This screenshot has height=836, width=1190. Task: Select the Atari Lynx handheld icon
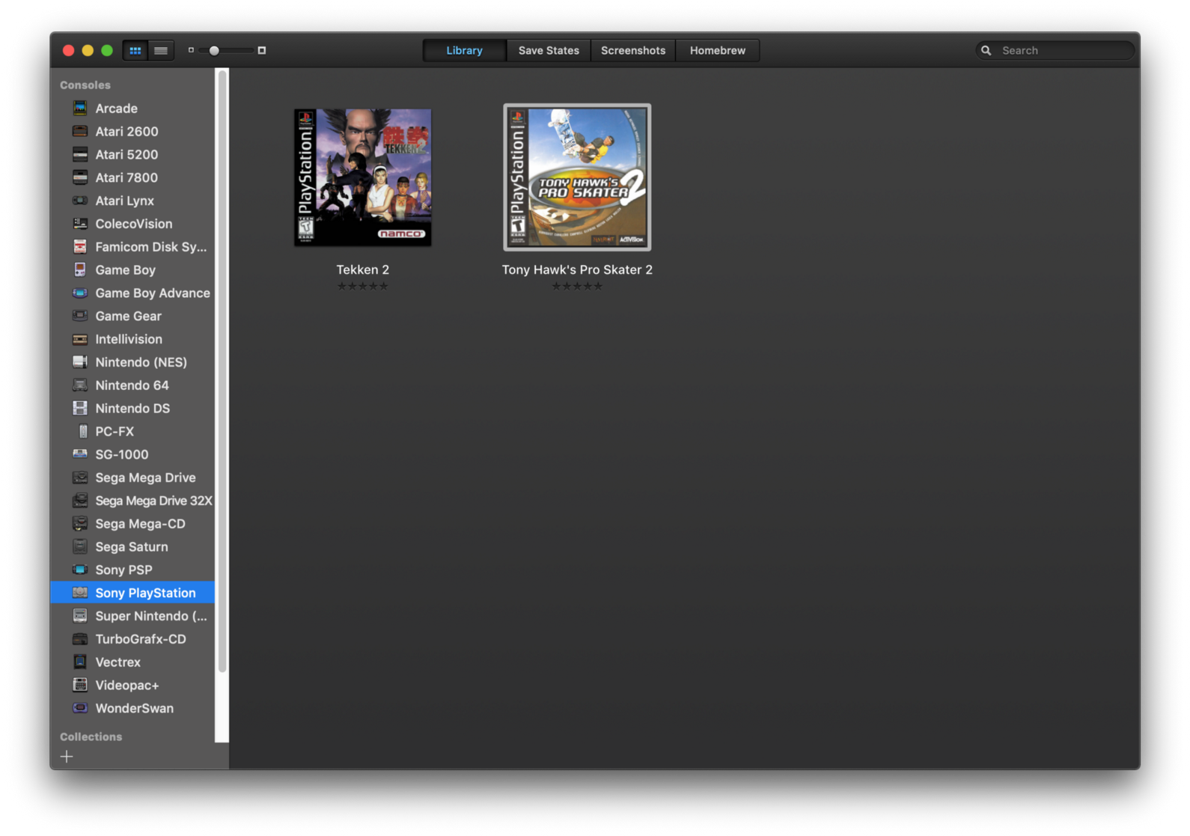(x=80, y=201)
